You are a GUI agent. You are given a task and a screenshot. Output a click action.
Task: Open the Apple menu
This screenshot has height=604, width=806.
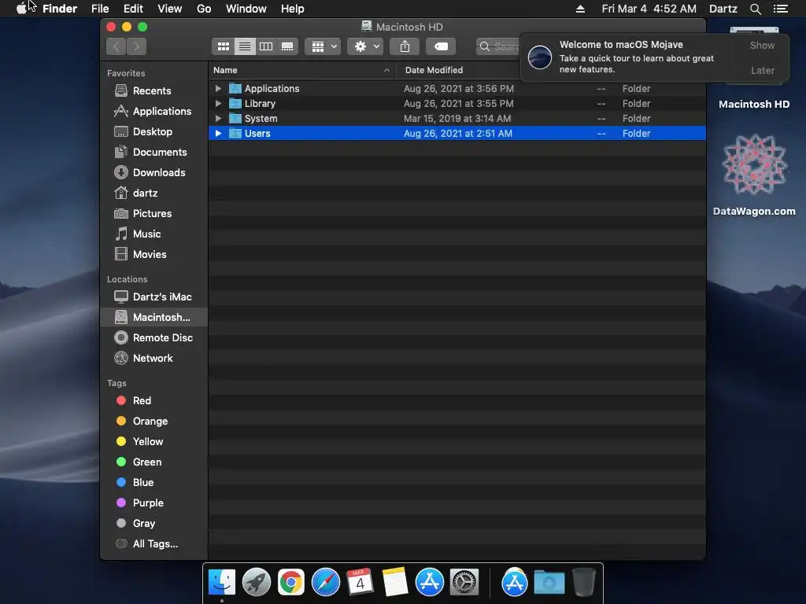click(x=21, y=9)
